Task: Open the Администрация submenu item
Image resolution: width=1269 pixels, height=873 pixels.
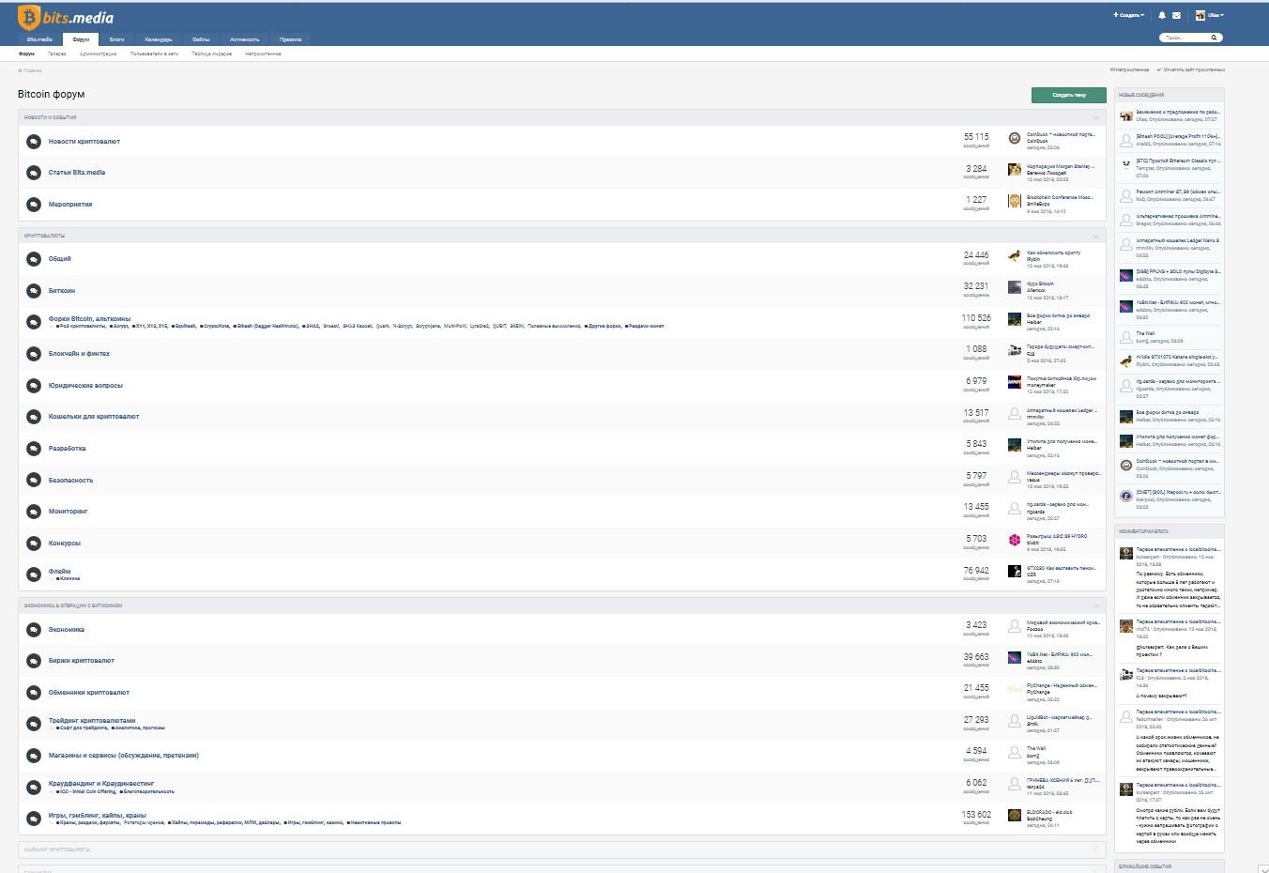Action: pos(99,54)
